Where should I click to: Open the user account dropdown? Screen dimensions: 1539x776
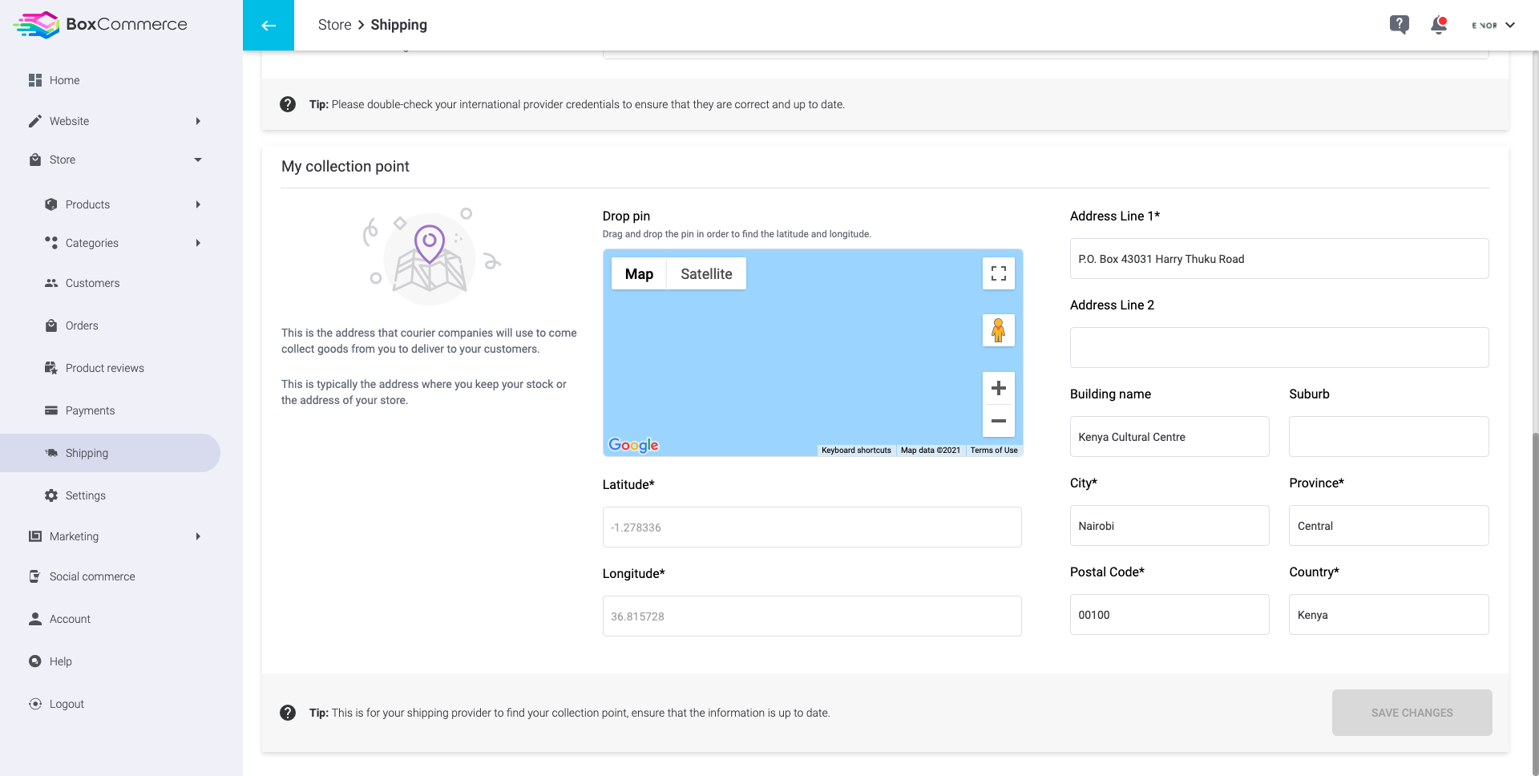point(1493,25)
